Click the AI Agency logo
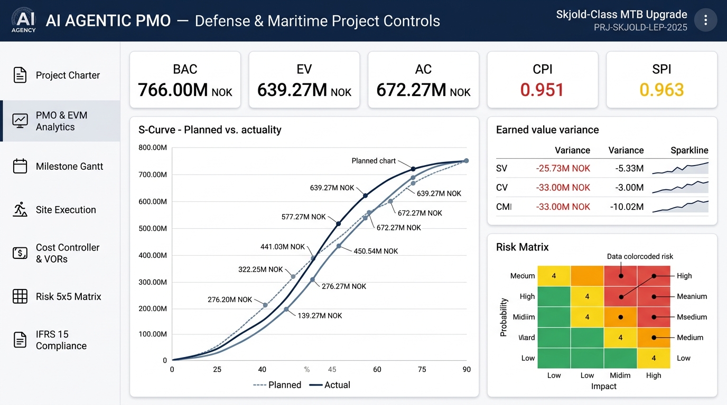 click(x=23, y=21)
